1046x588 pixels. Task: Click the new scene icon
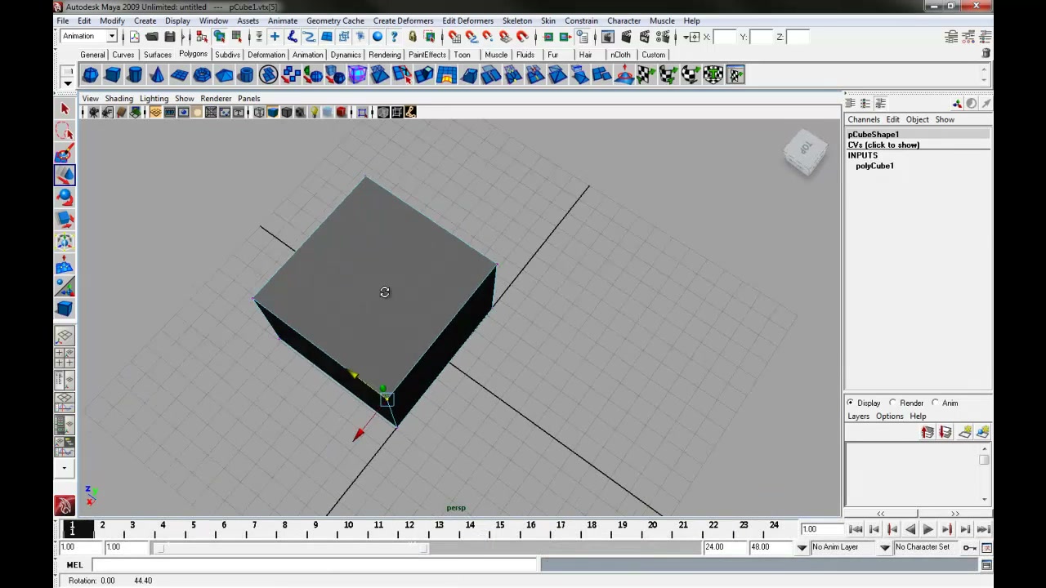pos(134,37)
